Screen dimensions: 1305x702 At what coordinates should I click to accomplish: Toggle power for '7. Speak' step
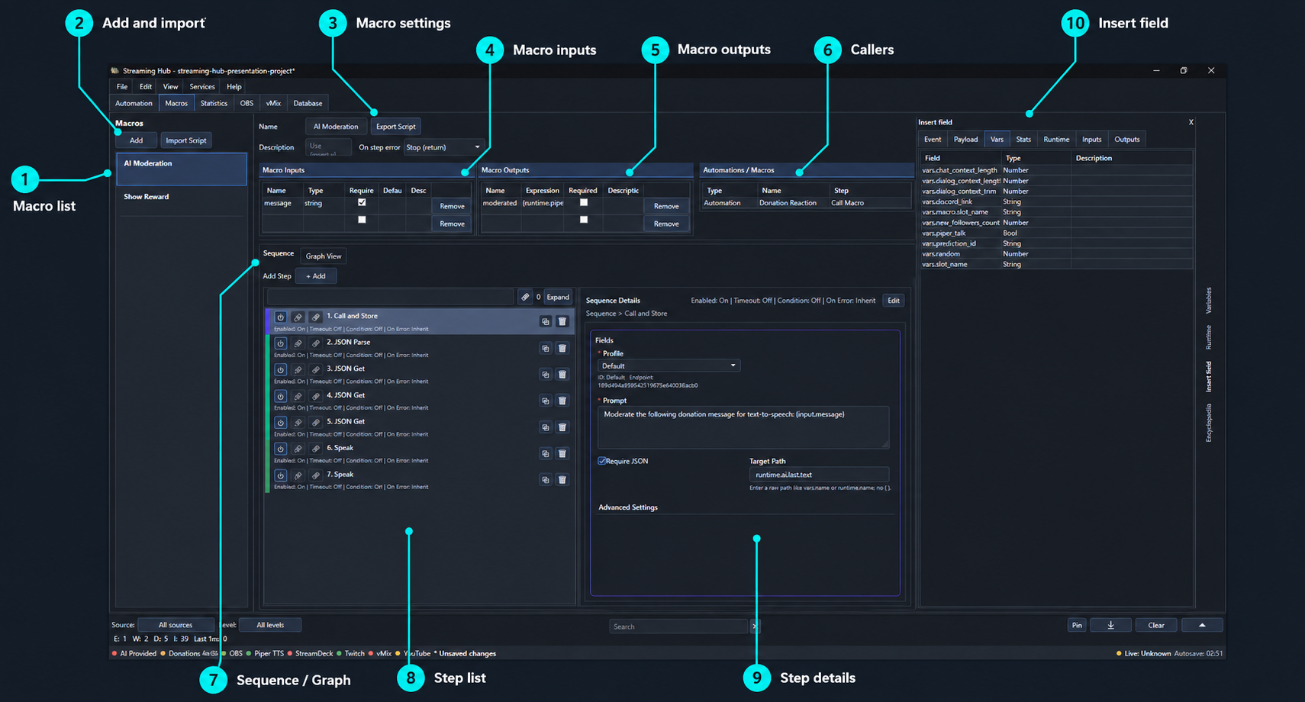click(x=280, y=475)
